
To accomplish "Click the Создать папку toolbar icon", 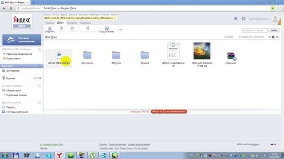I will [x=106, y=28].
